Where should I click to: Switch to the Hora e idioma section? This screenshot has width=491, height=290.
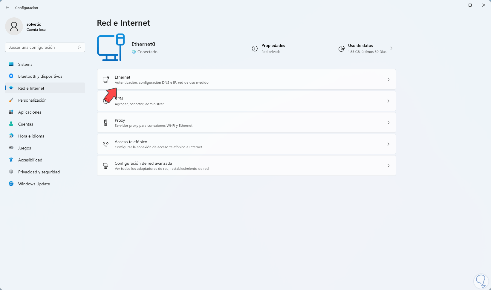[x=11, y=136]
